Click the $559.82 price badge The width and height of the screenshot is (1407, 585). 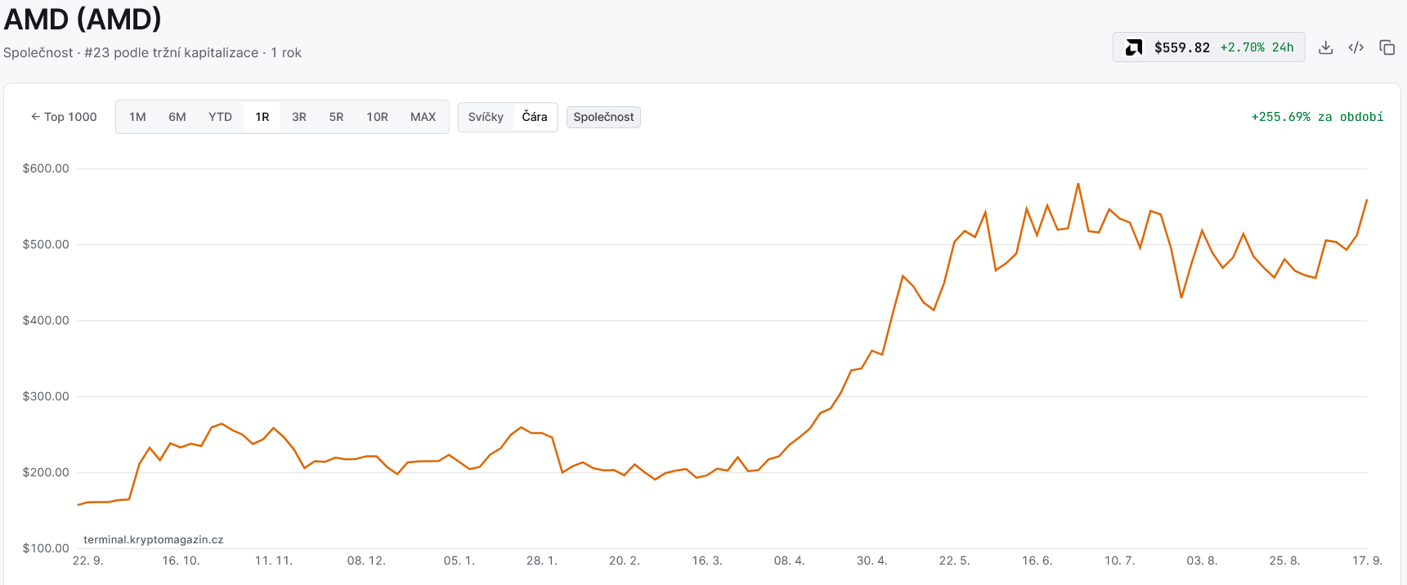tap(1208, 47)
